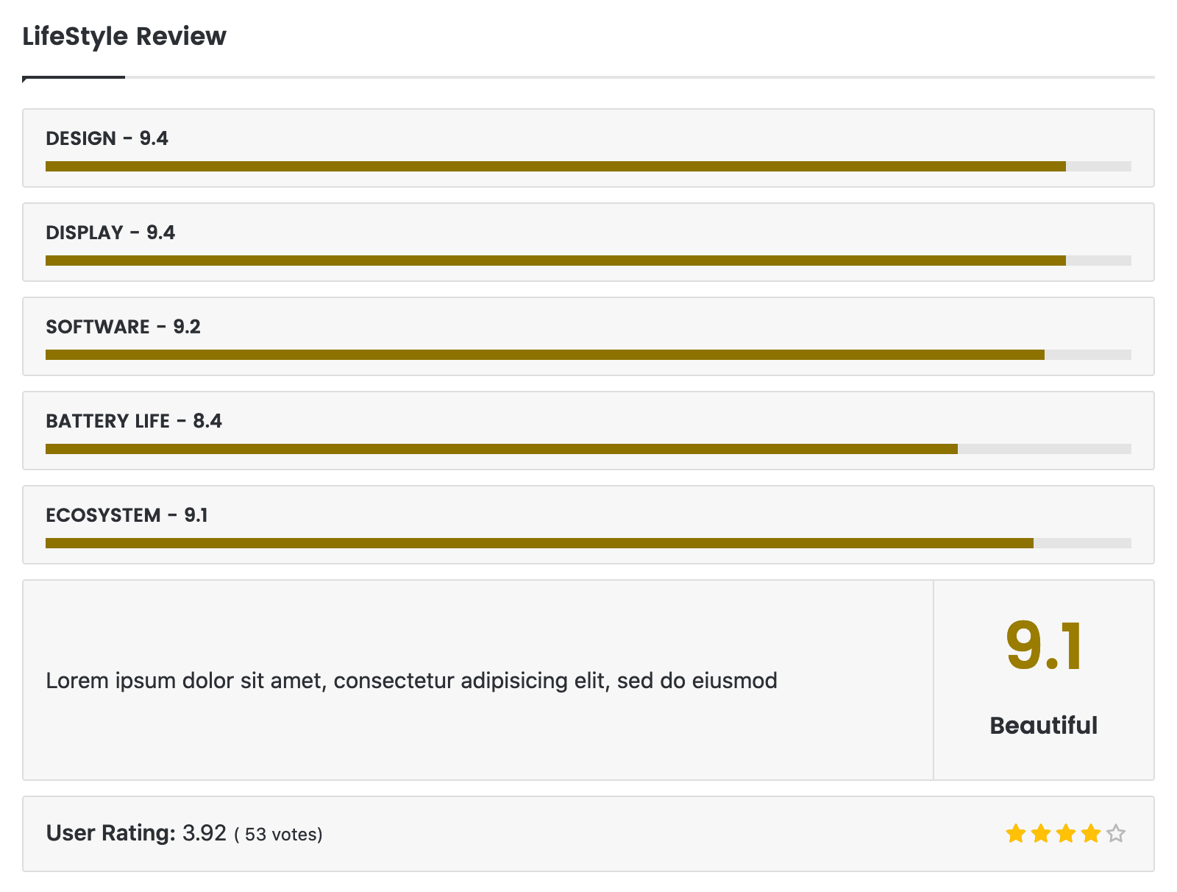Click the DISPLAY - 9.4 label

(110, 233)
